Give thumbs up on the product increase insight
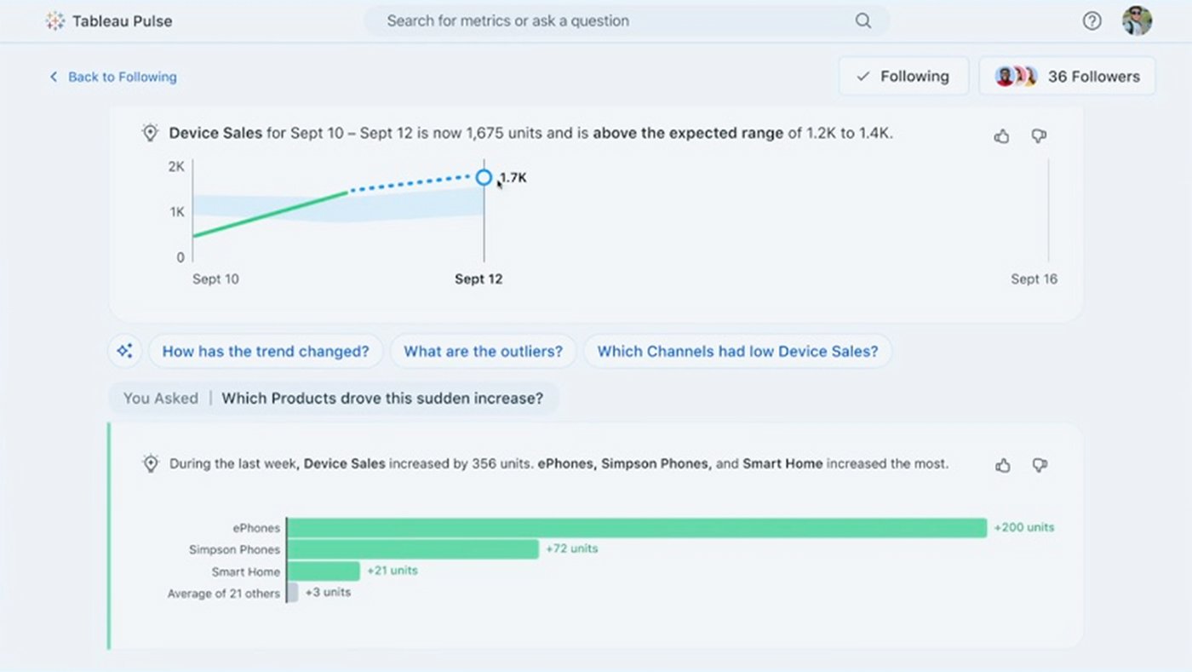 point(1003,465)
